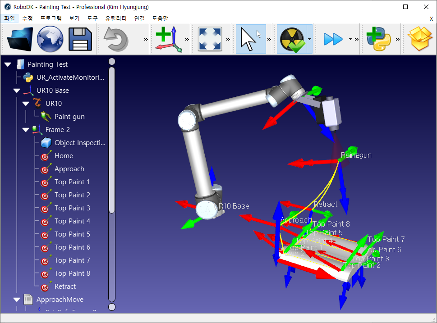Select the Paint gun tool item
This screenshot has height=323, width=437.
coord(69,117)
